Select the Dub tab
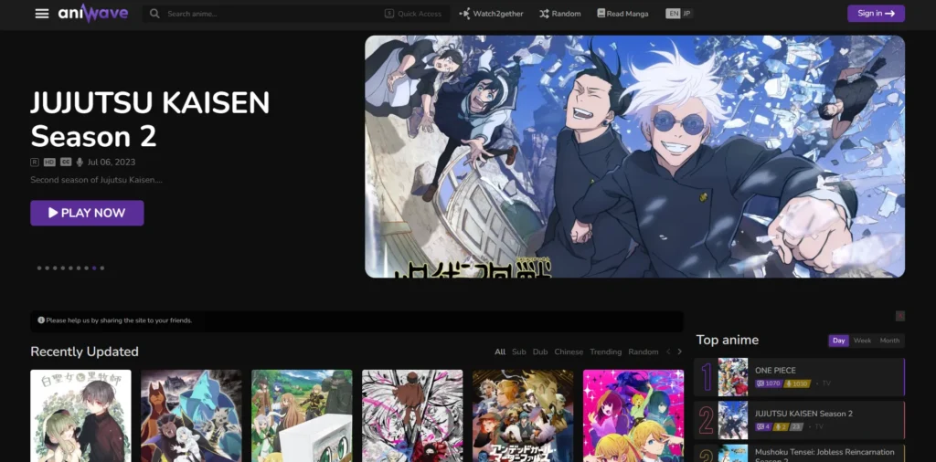Viewport: 936px width, 462px height. (540, 352)
